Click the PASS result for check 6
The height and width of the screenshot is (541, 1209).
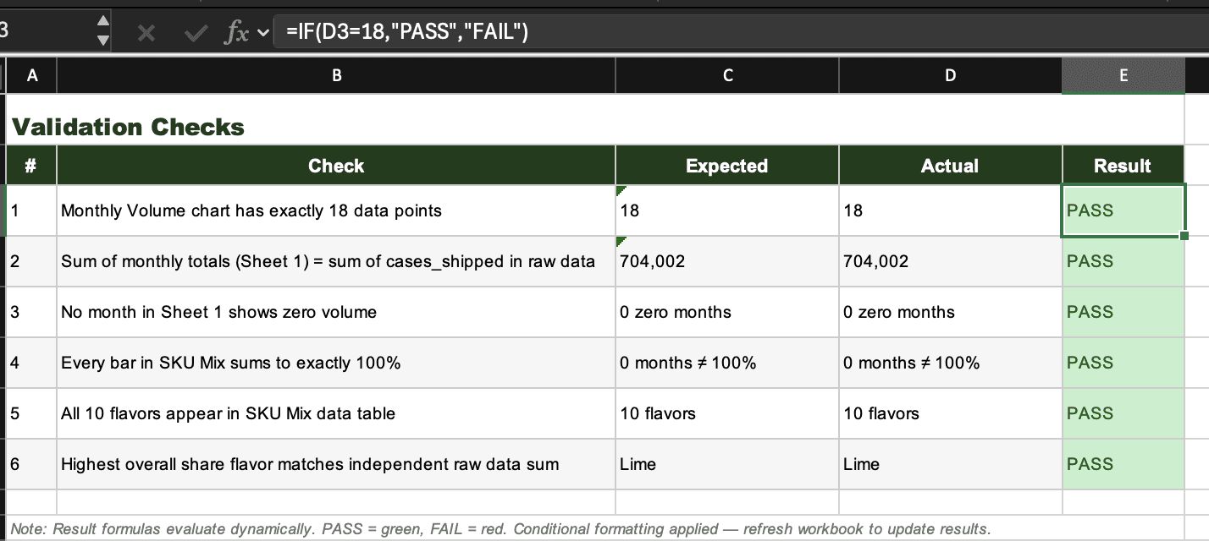pyautogui.click(x=1122, y=464)
